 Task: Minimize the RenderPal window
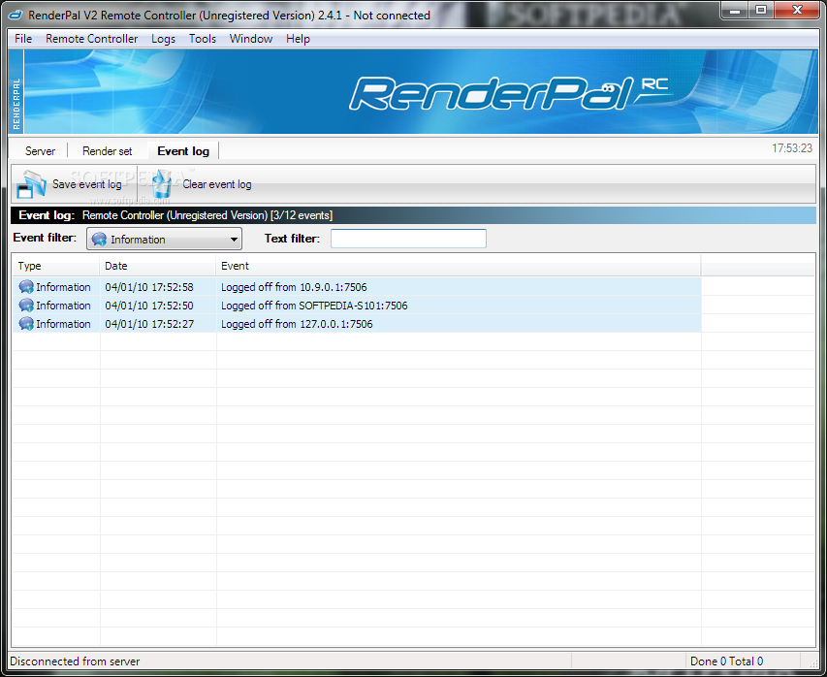point(736,11)
